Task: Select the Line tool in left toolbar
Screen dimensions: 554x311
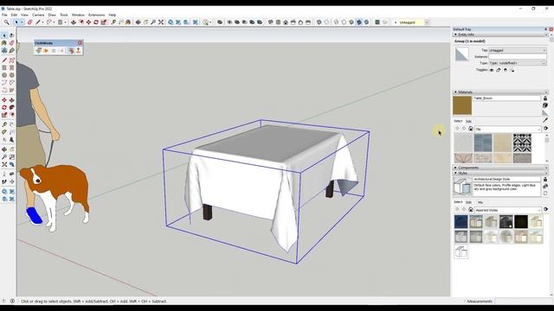Action: pyautogui.click(x=4, y=60)
